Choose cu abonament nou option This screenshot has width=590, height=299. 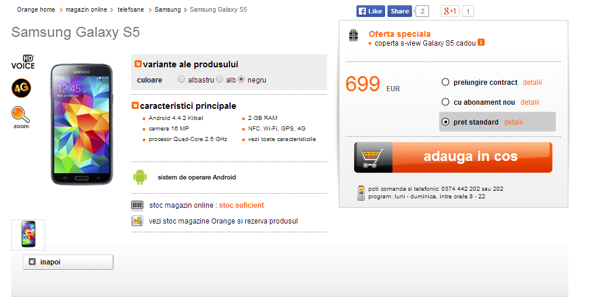coord(445,102)
